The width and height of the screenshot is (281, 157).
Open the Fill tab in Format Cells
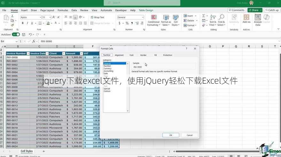[x=155, y=55]
